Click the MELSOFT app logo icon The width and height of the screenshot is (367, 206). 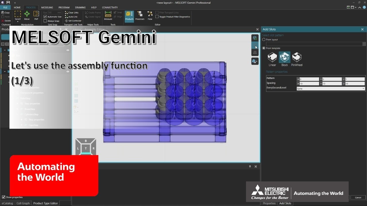(3, 3)
